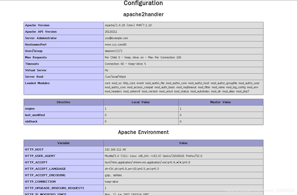Select the 'Apache Version' label cell

(x=64, y=25)
